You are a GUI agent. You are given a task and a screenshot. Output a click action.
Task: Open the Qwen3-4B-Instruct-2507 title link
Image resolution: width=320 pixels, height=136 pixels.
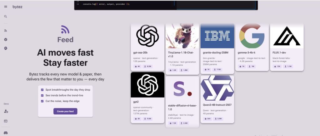(217, 105)
